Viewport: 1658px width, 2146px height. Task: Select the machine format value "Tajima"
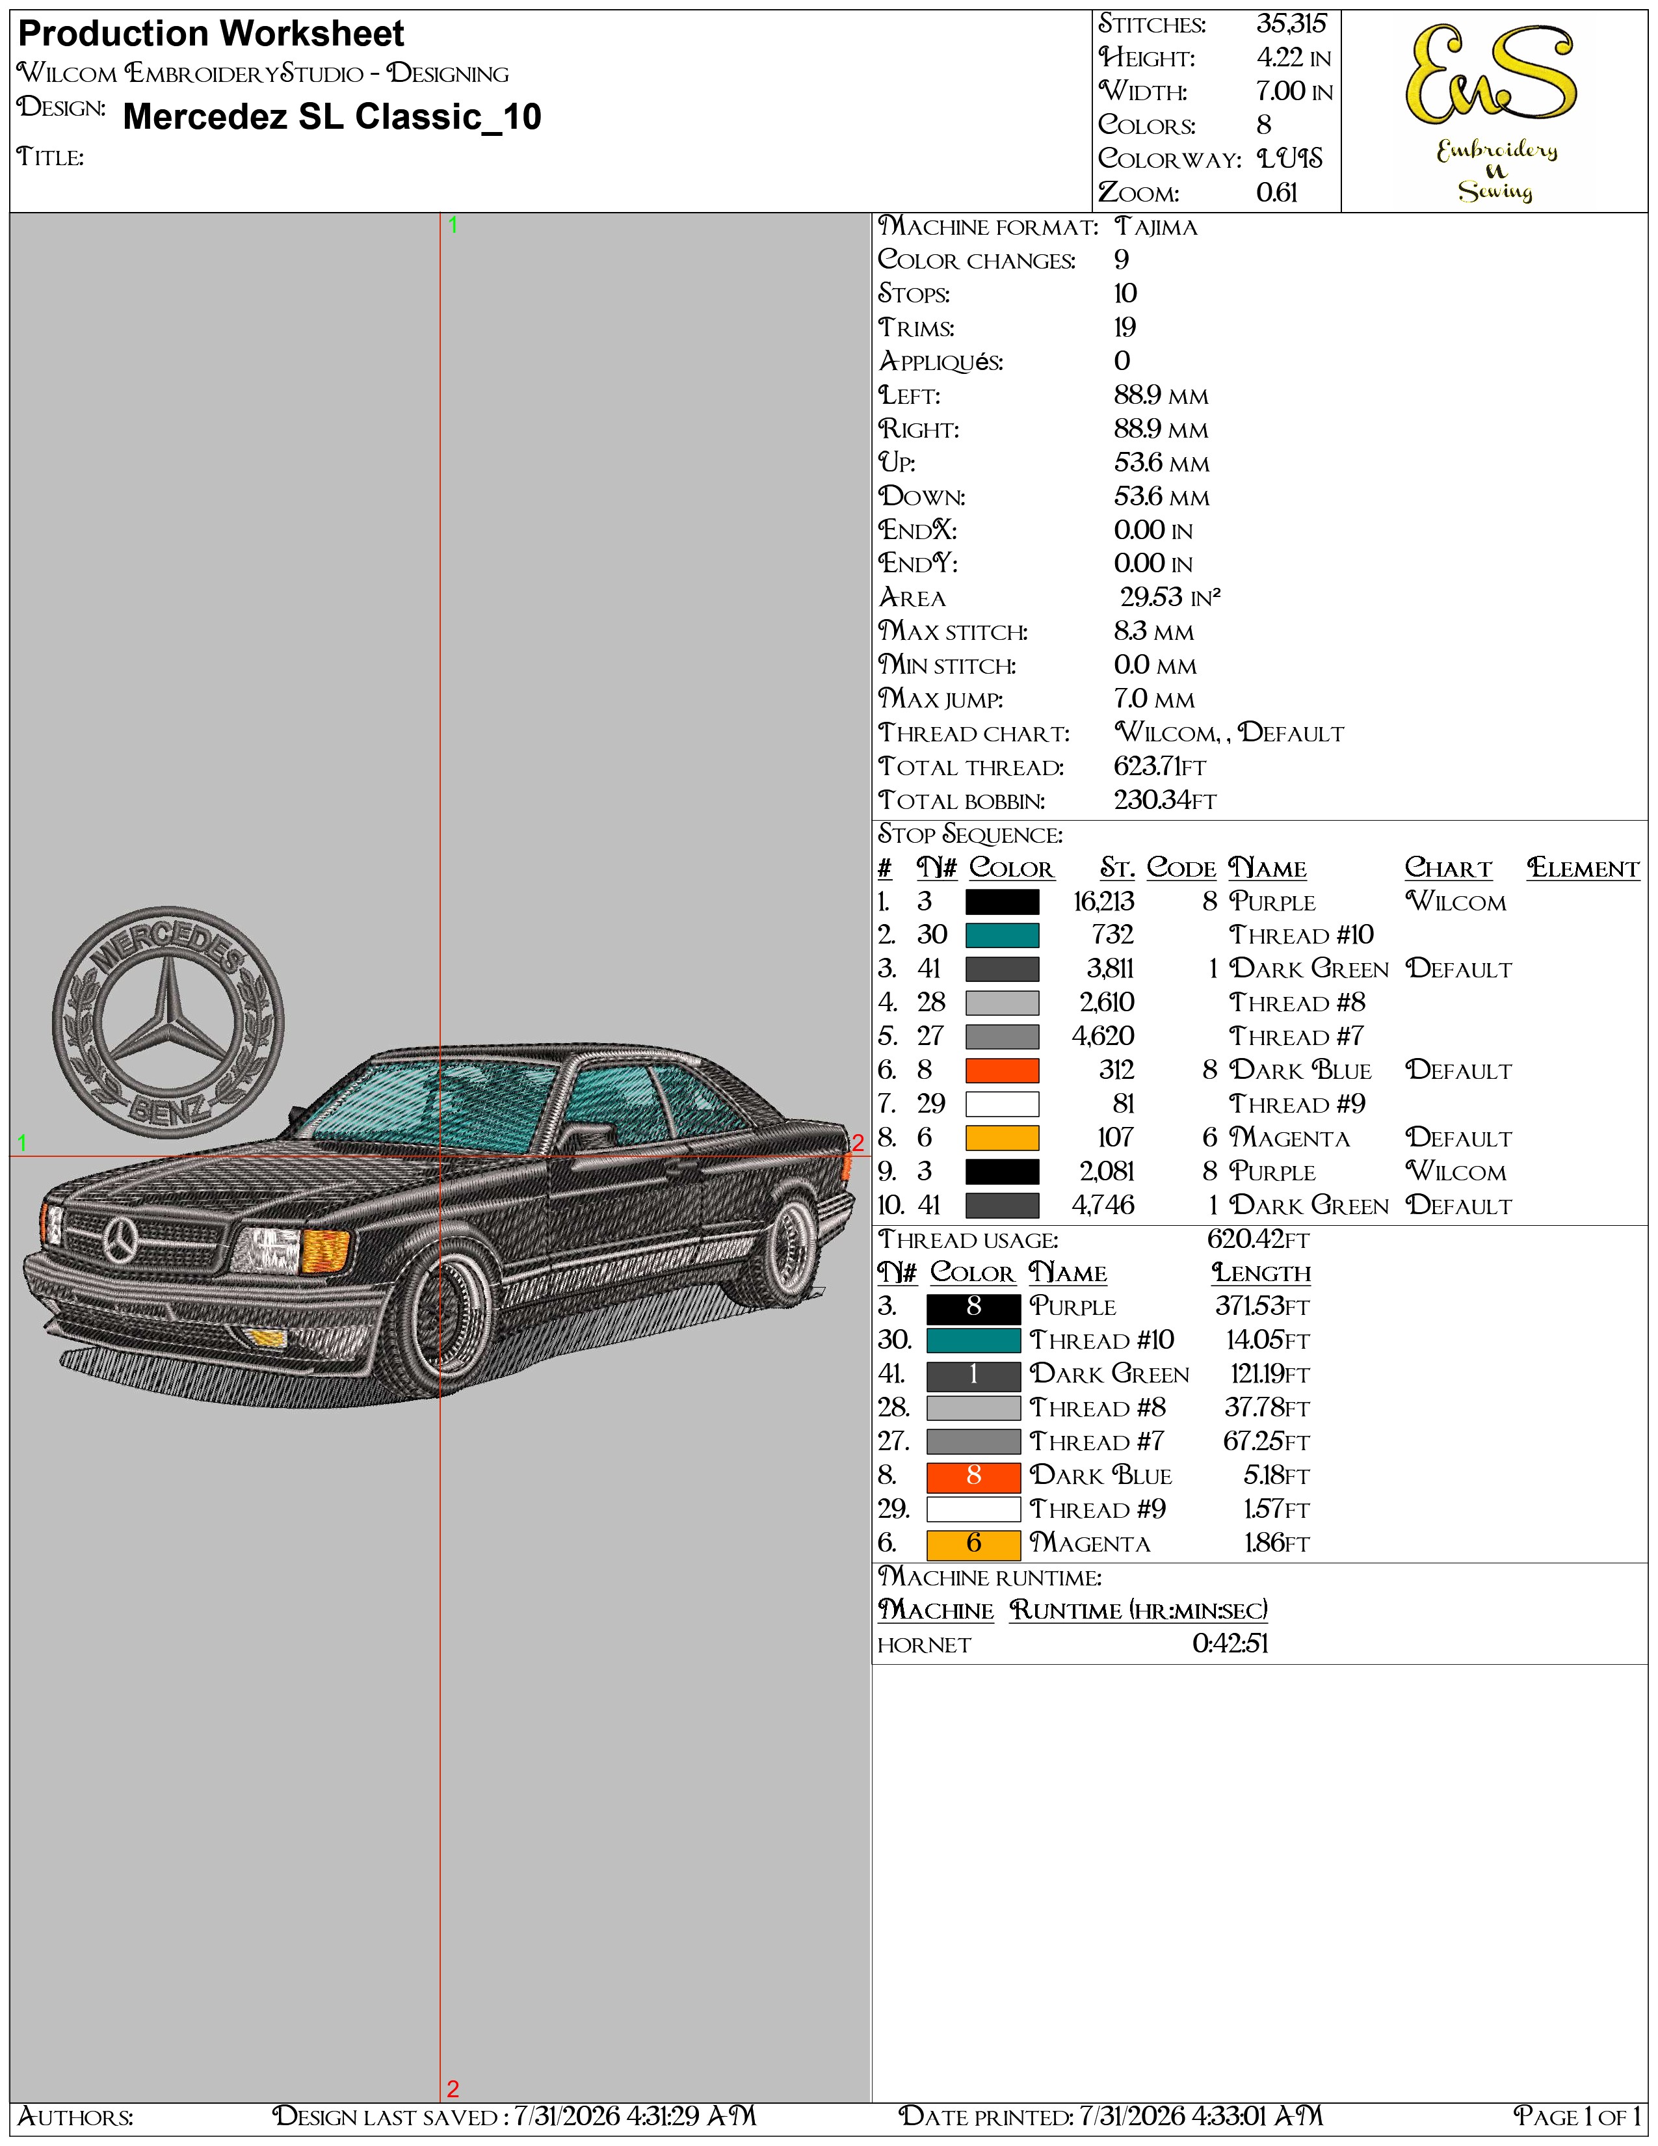1156,227
